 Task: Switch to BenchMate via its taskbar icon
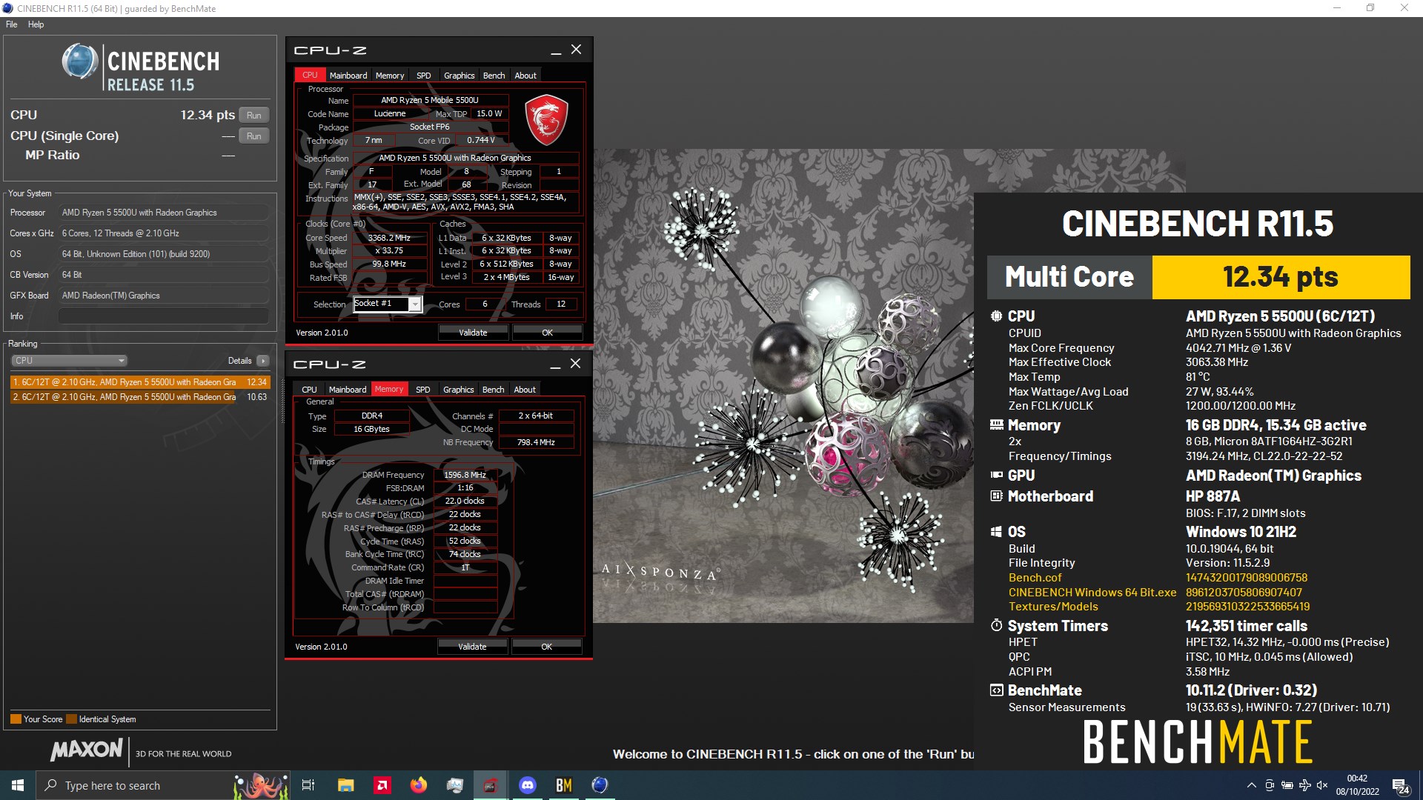[x=563, y=785]
